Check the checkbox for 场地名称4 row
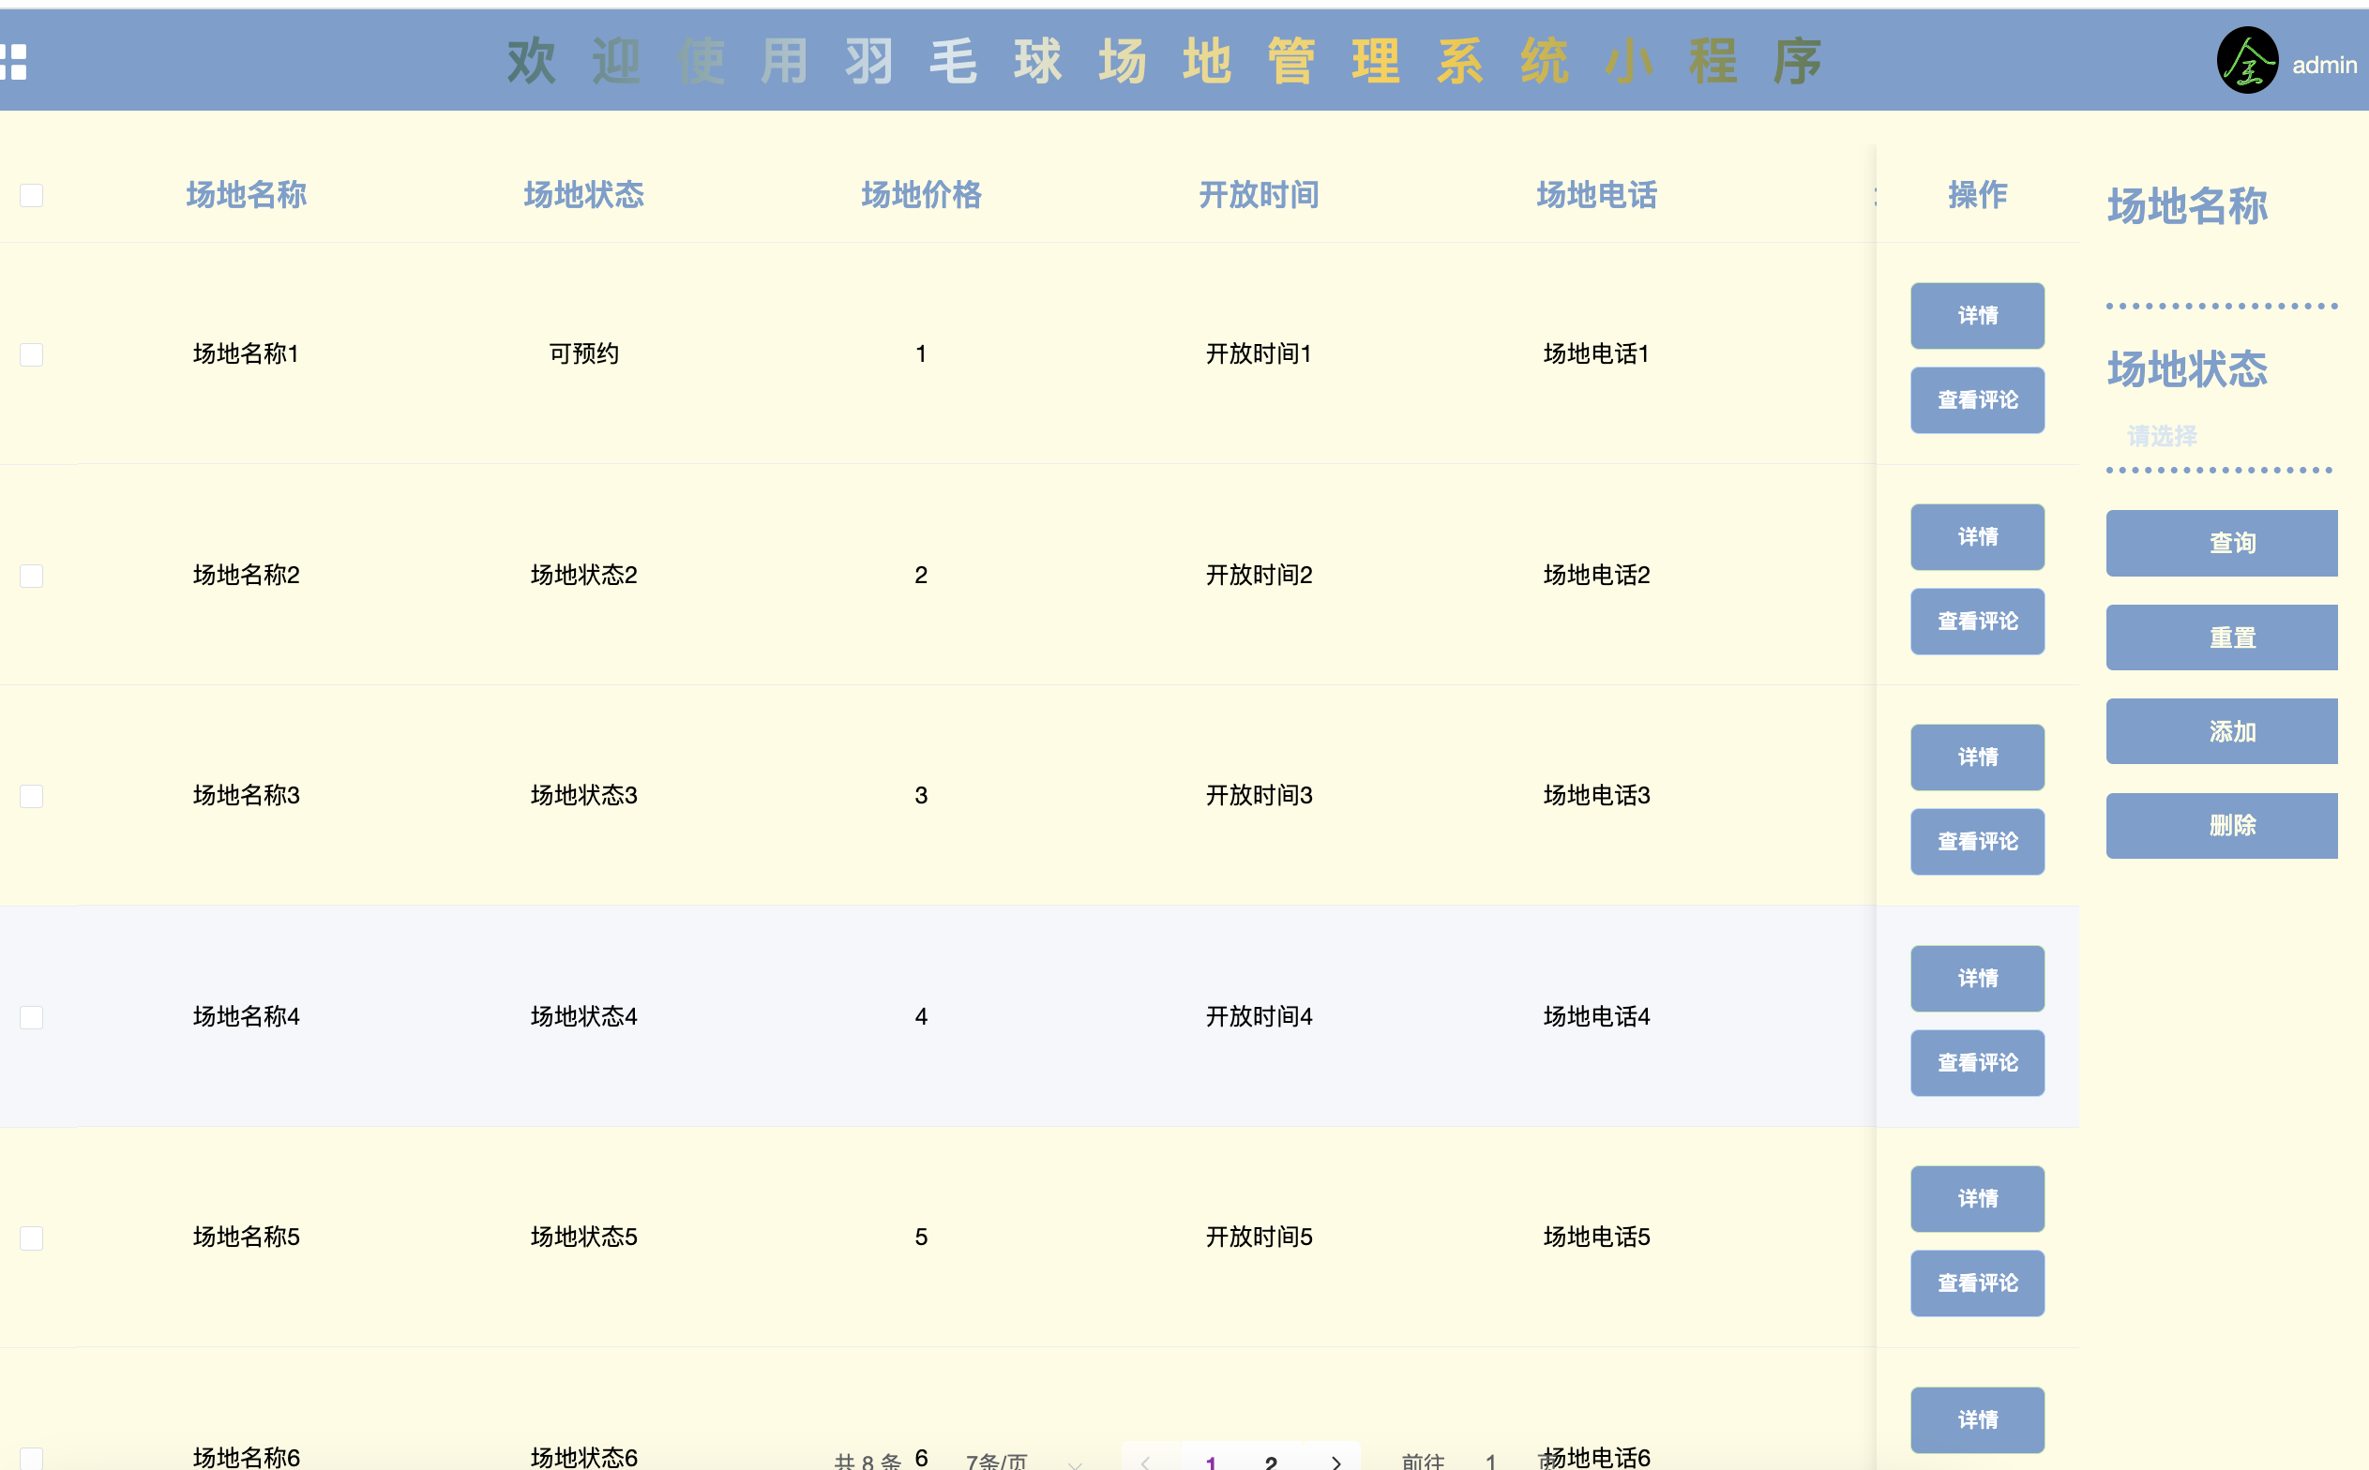 coord(31,1017)
